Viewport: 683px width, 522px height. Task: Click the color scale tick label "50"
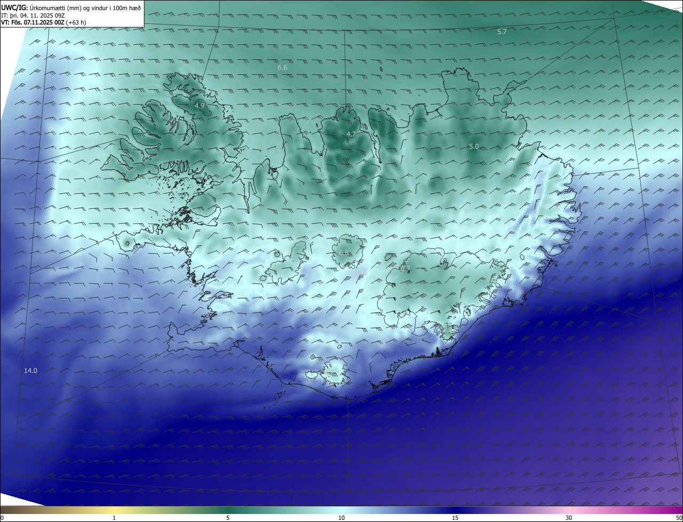(679, 518)
